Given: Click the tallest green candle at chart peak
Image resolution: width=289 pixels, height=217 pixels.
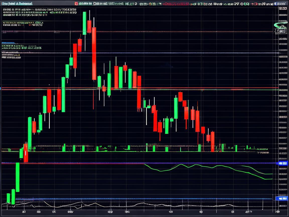Looking at the screenshot, I should tap(85, 23).
